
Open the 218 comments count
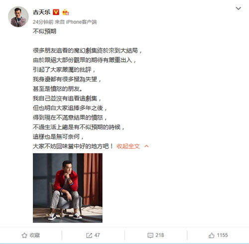tap(160, 235)
